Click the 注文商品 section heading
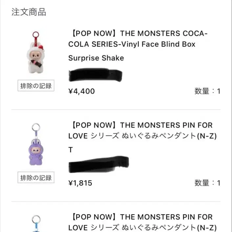The height and width of the screenshot is (232, 232). point(29,12)
